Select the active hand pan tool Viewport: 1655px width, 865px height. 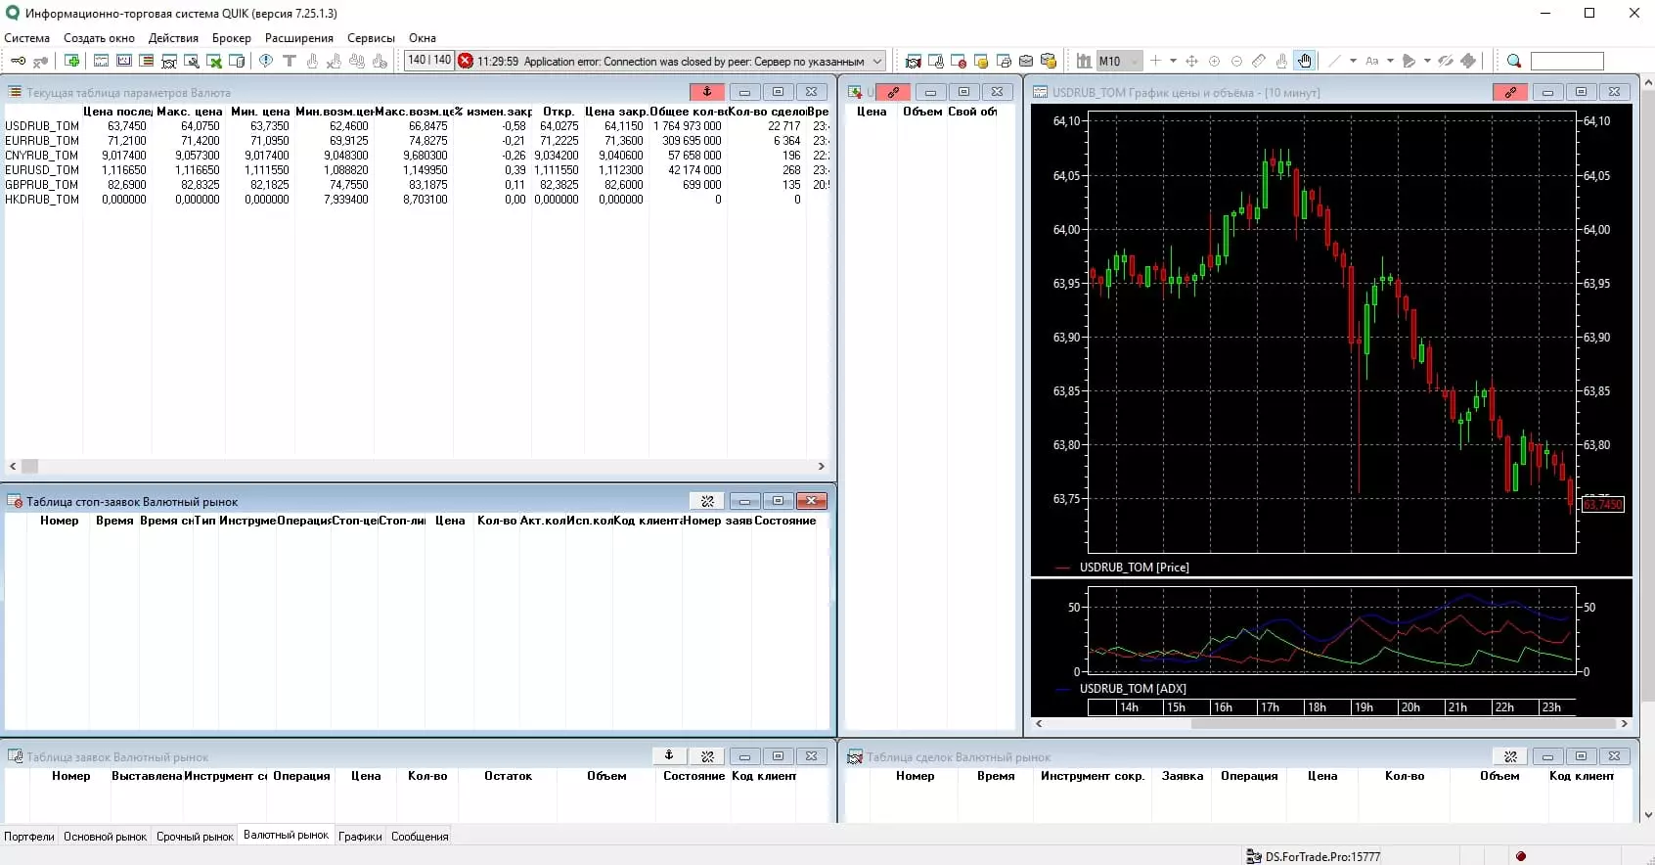(x=1304, y=61)
